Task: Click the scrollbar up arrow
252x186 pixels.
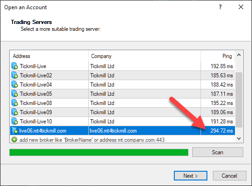Action: (239, 55)
